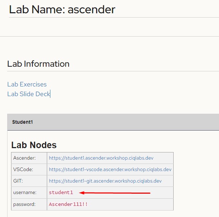Select the 'username:' row label cell
Viewport: 219px width, 217px height.
[x=29, y=193]
